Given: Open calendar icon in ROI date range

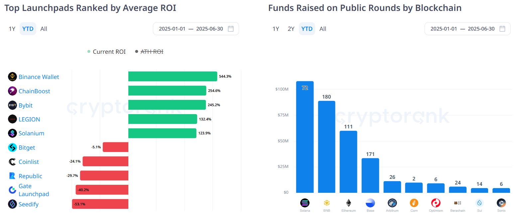Looking at the screenshot, I should click(231, 29).
